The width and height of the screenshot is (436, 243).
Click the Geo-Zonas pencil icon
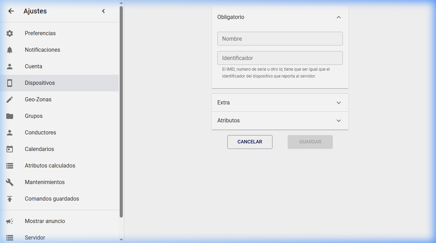tap(10, 100)
